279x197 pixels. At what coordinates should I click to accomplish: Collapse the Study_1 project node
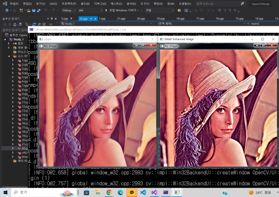point(5,39)
